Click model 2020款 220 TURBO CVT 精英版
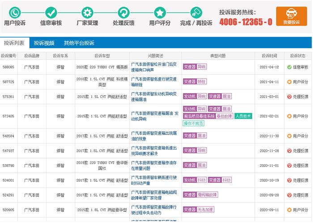313x223 pixels. [102, 67]
